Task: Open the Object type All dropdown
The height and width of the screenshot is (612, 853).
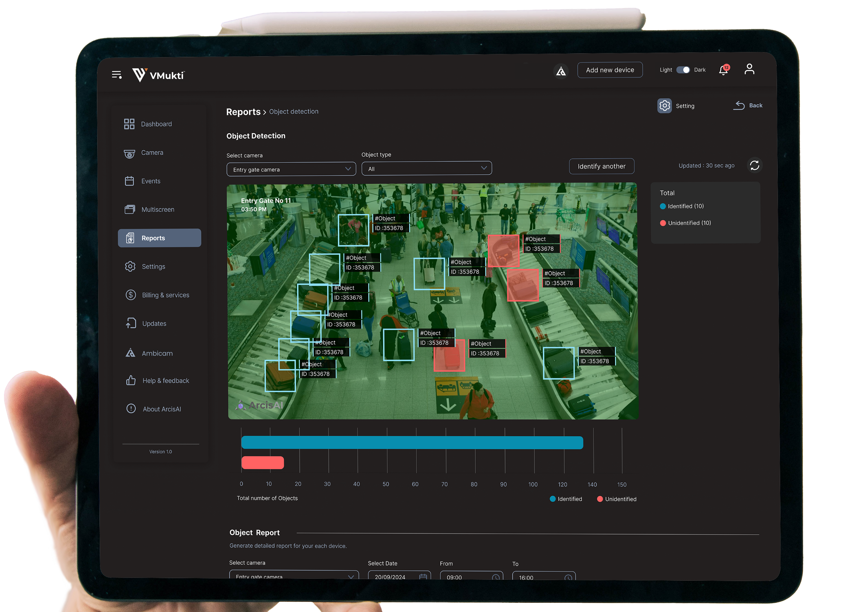Action: click(426, 169)
